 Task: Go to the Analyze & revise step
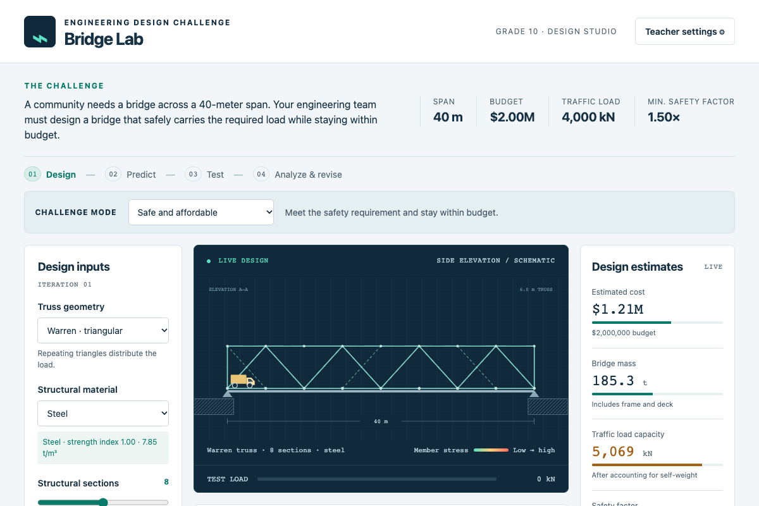click(298, 175)
